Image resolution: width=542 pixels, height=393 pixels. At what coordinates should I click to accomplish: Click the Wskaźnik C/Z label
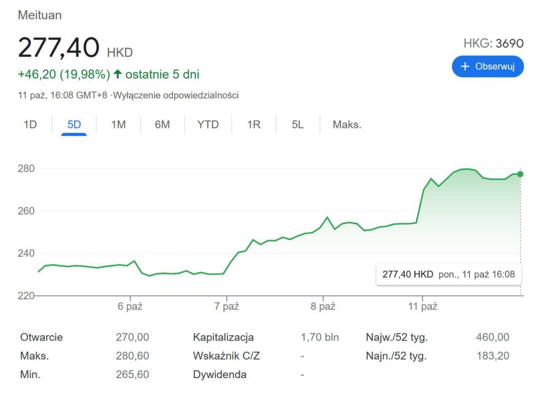[227, 355]
